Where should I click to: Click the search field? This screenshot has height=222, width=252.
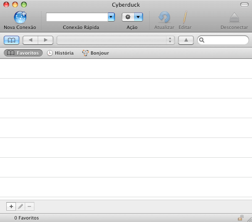223,40
